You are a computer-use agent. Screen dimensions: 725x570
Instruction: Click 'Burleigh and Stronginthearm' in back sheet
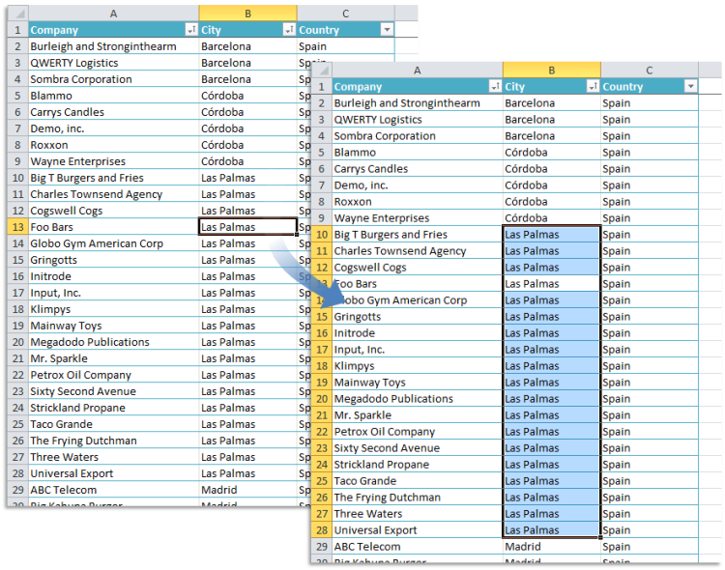113,46
